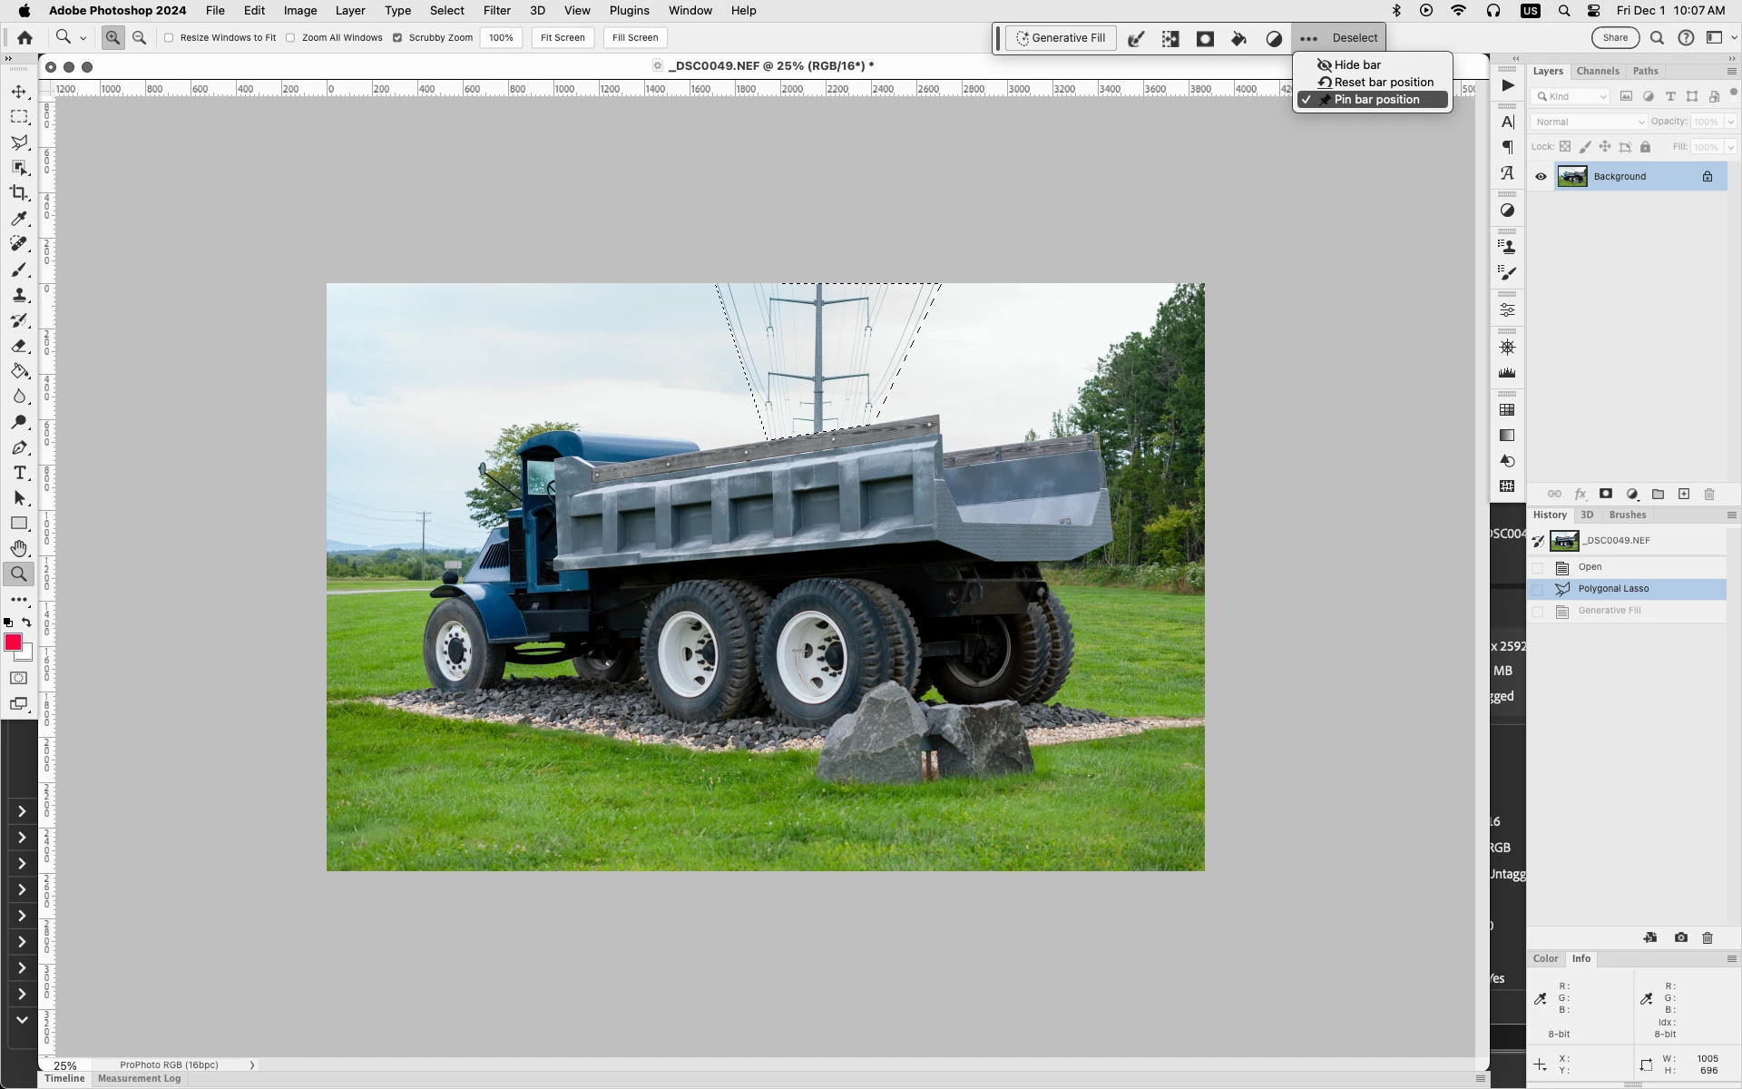The image size is (1742, 1089).
Task: Open the Normal blend mode dropdown
Action: 1588,122
